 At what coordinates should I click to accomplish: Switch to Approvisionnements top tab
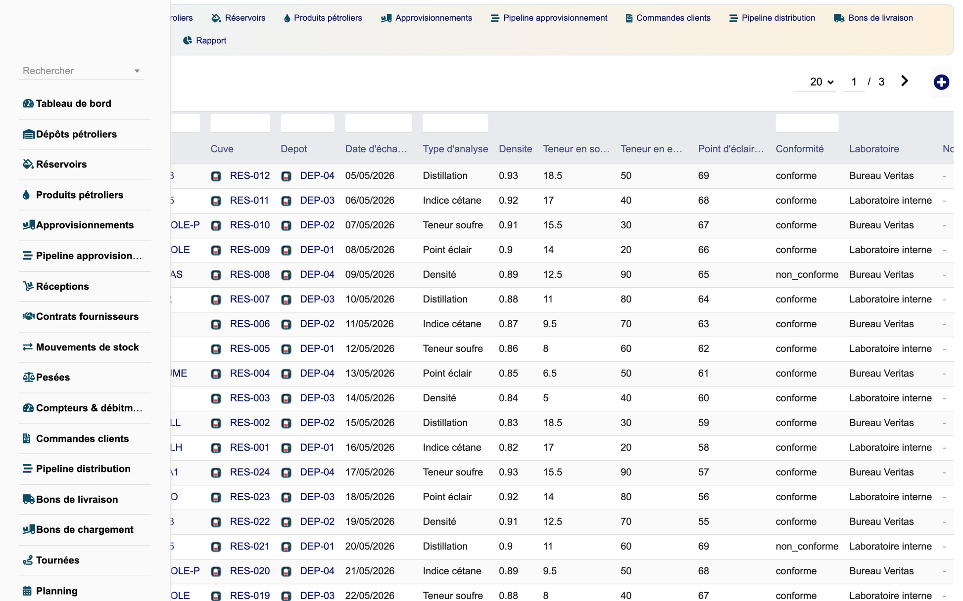[x=427, y=18]
